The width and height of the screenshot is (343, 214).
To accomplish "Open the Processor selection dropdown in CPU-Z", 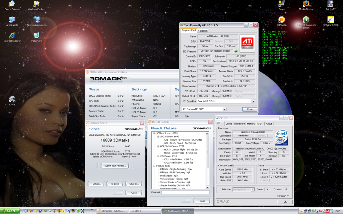I will point(244,190).
